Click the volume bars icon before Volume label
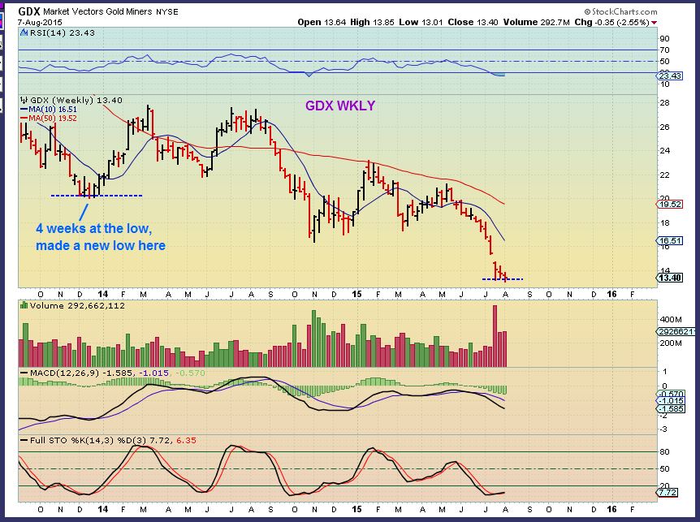The width and height of the screenshot is (700, 522). click(24, 305)
